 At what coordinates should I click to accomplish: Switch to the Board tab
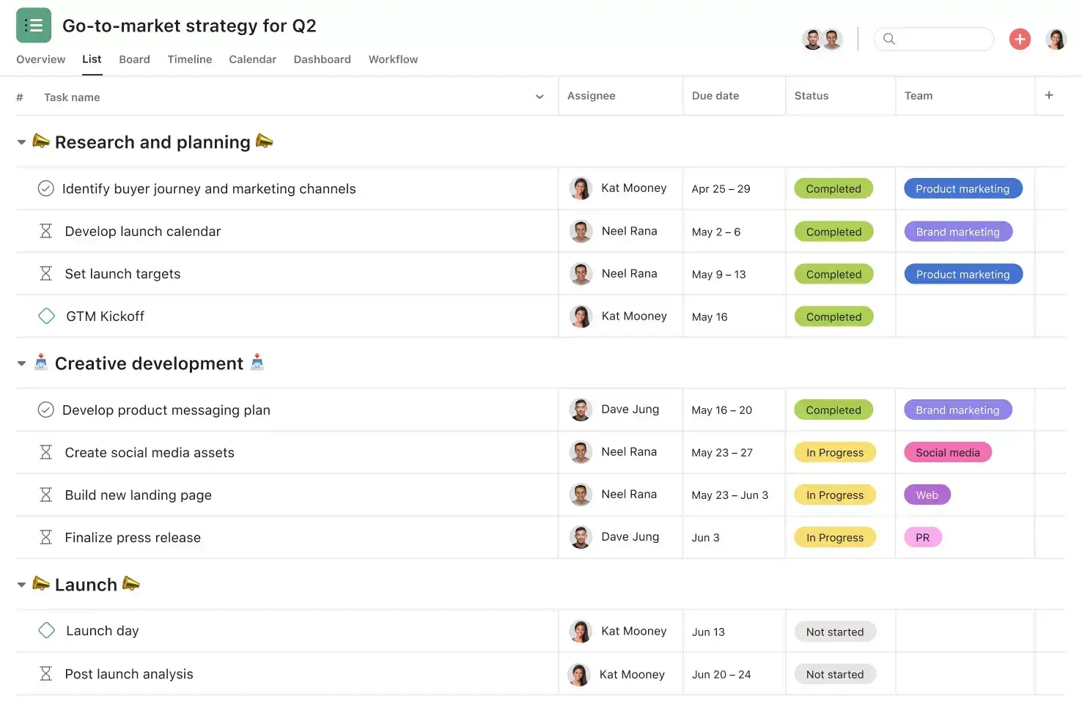click(134, 59)
